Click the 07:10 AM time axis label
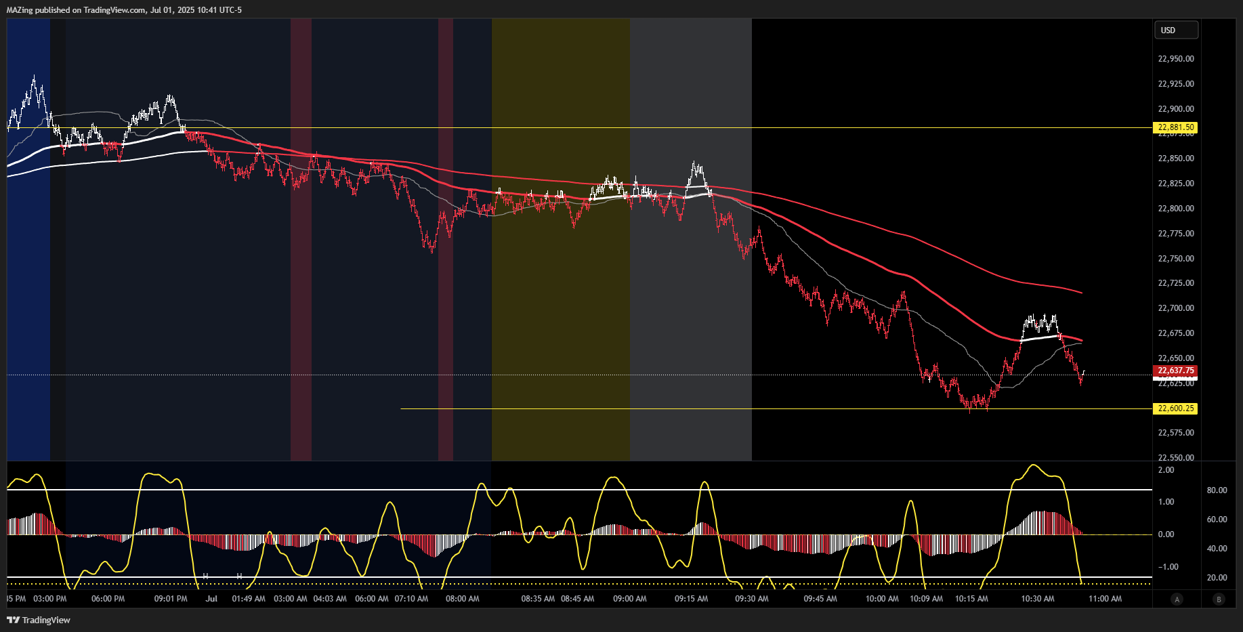1243x632 pixels. click(x=411, y=599)
